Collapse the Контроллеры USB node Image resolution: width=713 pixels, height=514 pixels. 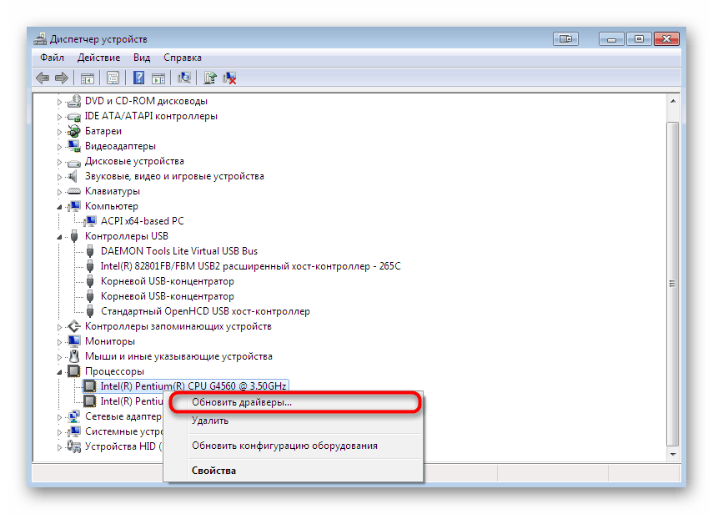point(59,237)
